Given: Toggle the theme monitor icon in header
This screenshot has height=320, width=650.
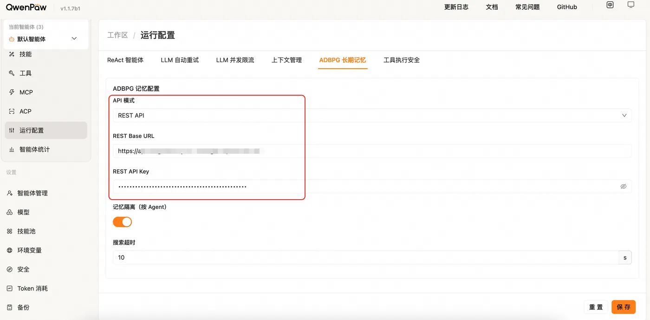Looking at the screenshot, I should tap(630, 5).
